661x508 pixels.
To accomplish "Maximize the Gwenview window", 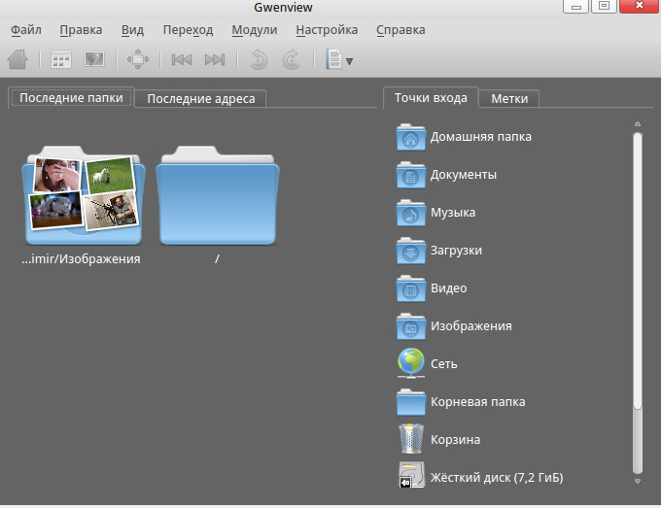I will [604, 7].
